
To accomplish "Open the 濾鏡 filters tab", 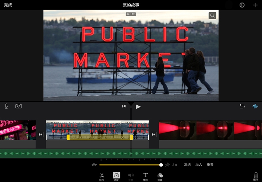I will pos(160,176).
